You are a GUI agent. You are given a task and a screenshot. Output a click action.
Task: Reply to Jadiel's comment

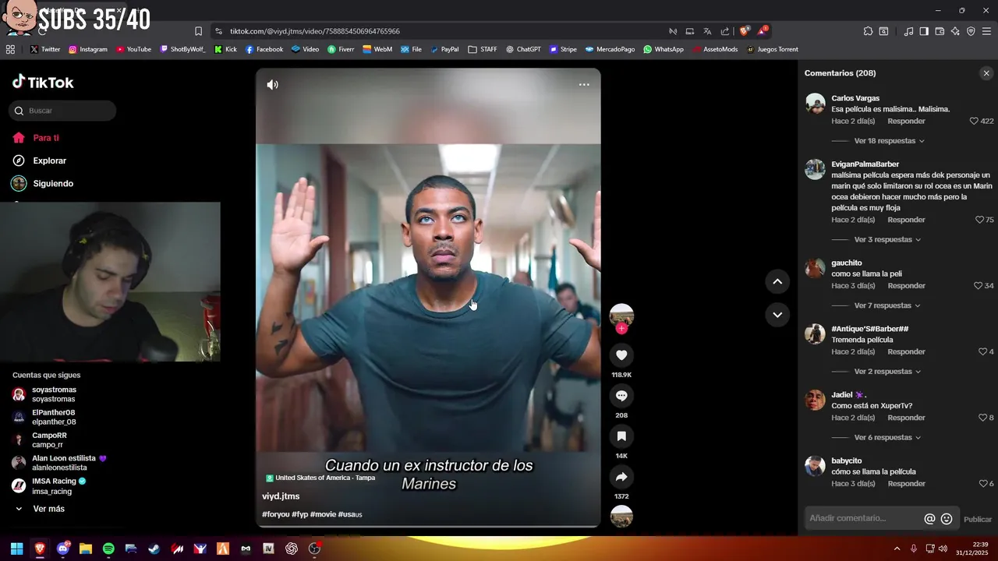(906, 418)
